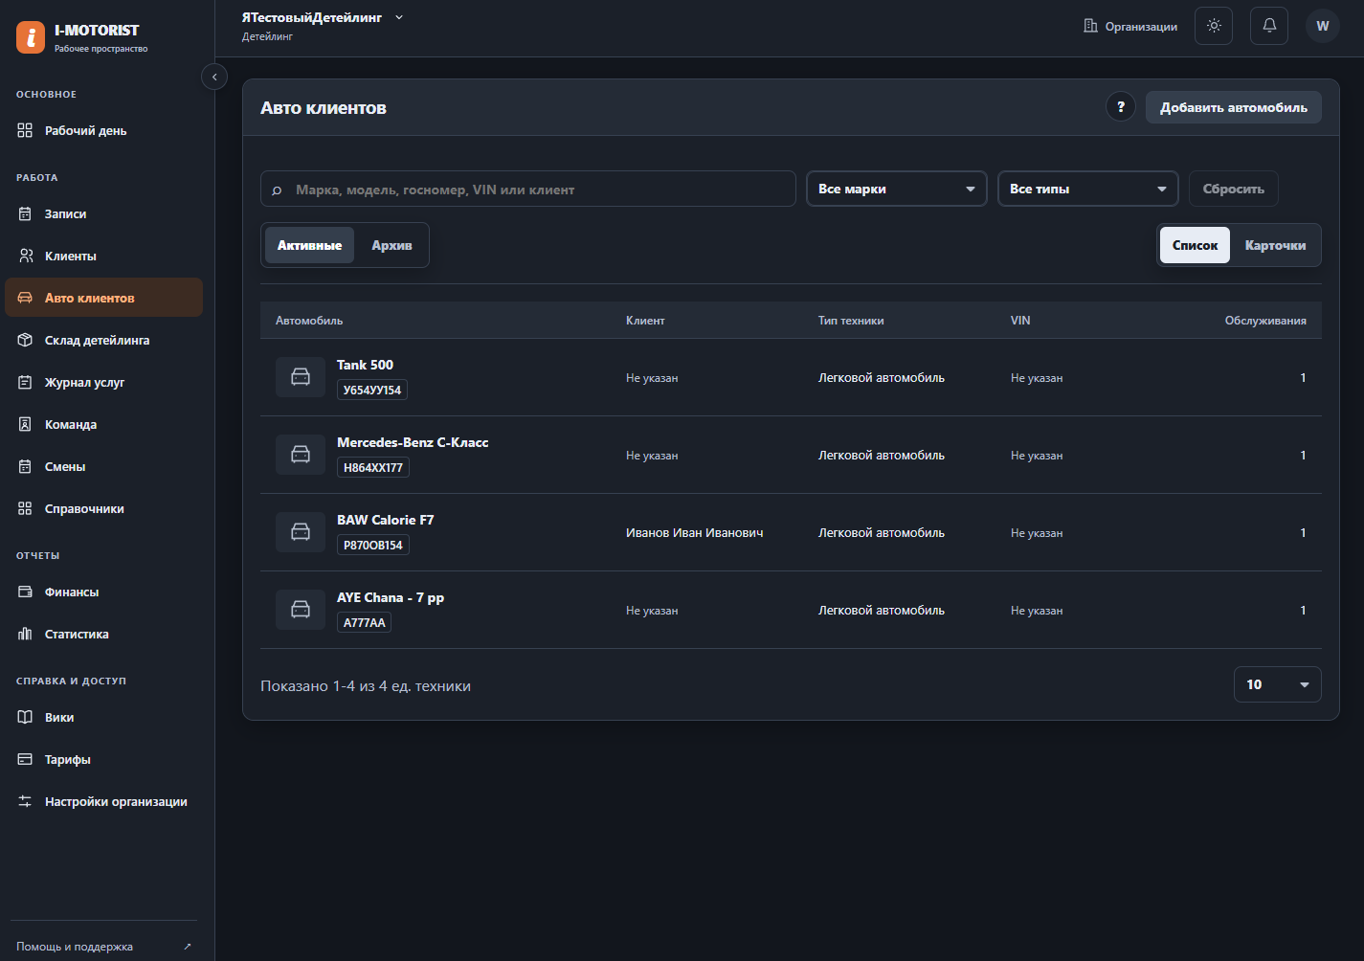The image size is (1364, 961).
Task: Click the car icon in BAW Calorie F7 row
Action: (x=301, y=532)
